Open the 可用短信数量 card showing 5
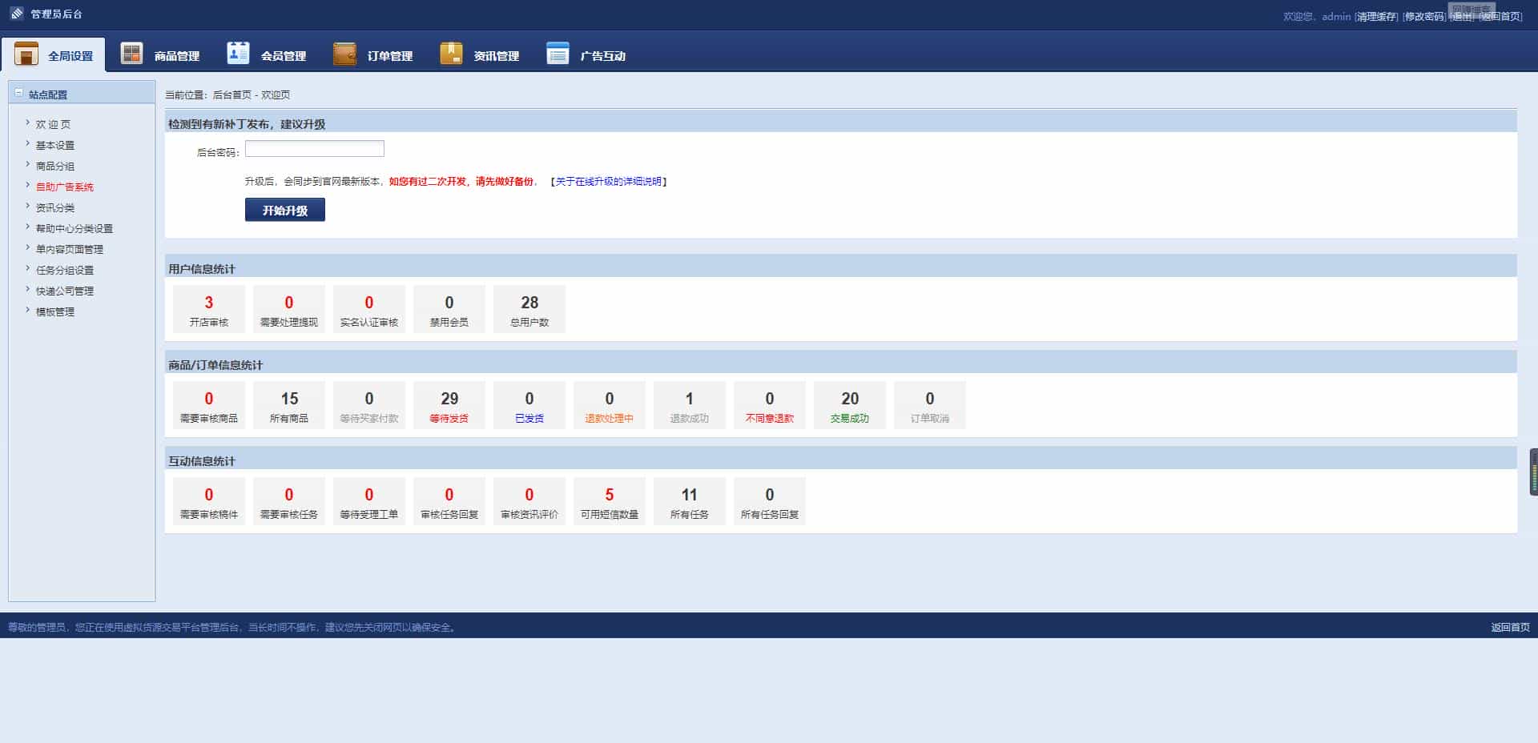Screen dimensions: 1538x743 coord(610,501)
